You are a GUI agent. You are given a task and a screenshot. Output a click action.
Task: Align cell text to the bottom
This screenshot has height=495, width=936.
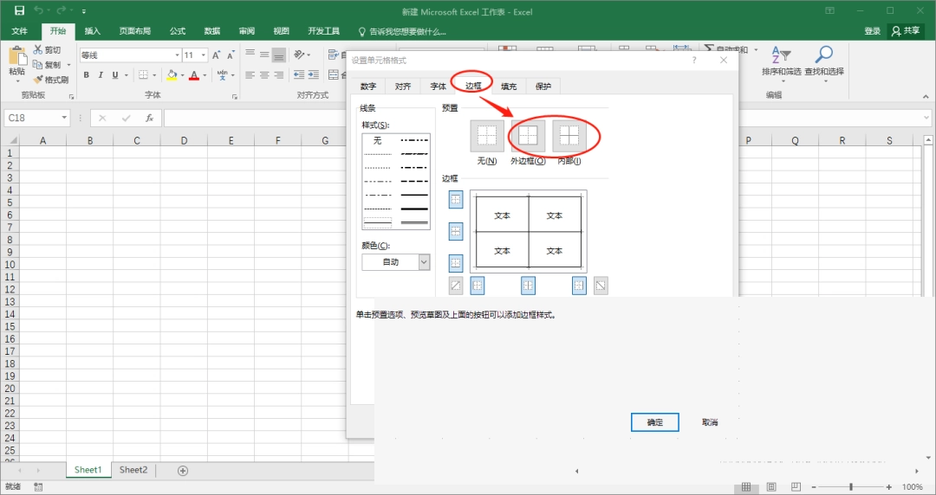tap(279, 55)
